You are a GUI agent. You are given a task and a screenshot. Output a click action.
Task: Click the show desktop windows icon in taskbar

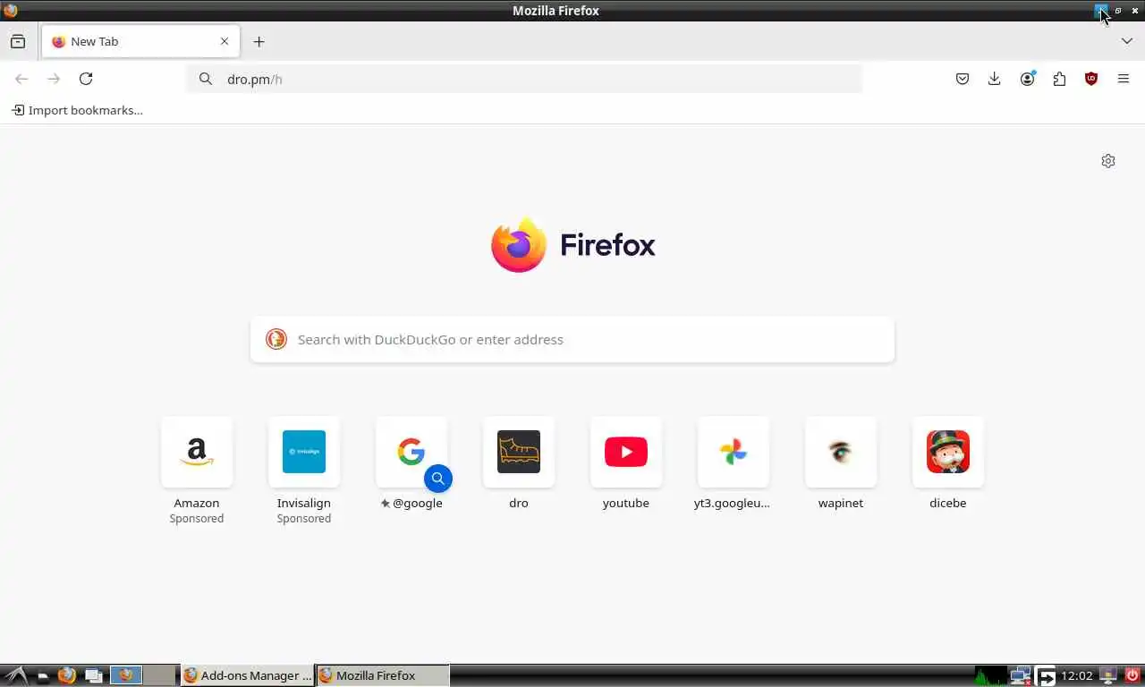pyautogui.click(x=93, y=675)
